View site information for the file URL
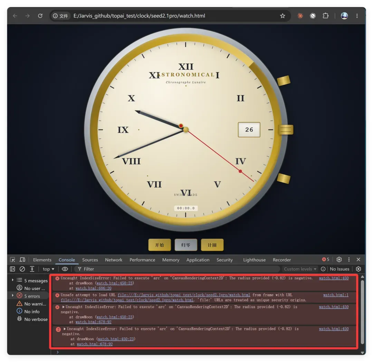Screen dimensions: 373x362 [x=60, y=16]
